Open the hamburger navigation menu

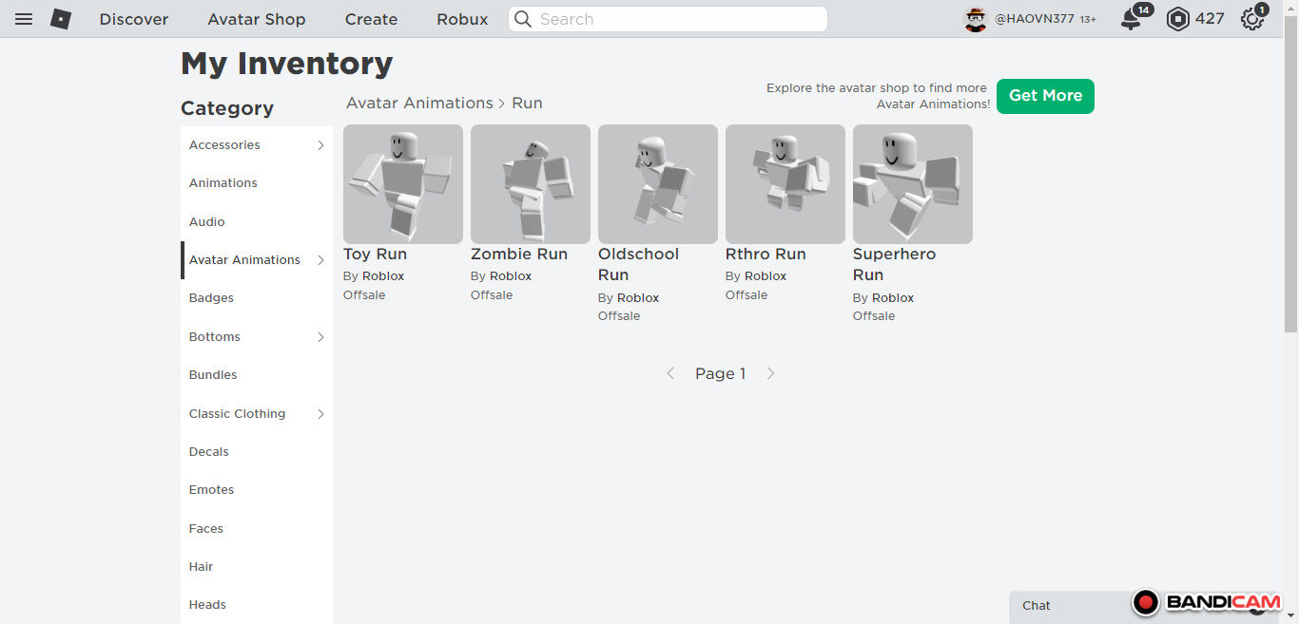pos(24,19)
